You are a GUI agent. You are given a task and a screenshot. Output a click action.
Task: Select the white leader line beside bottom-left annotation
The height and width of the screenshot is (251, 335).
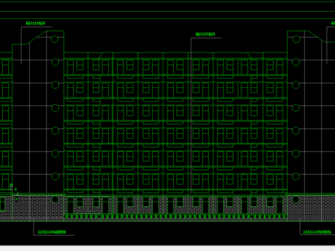pos(33,228)
